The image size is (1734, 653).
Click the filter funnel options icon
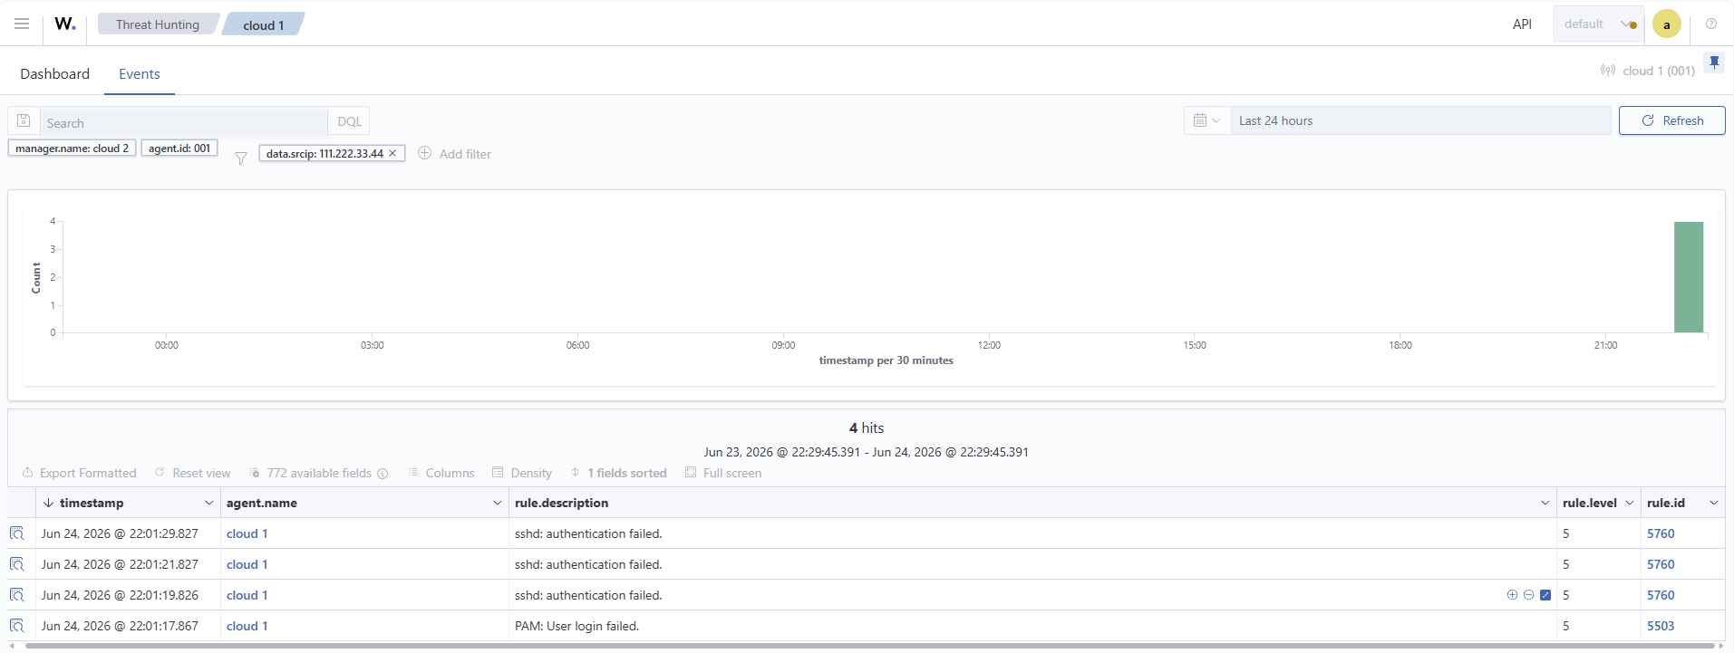click(241, 158)
